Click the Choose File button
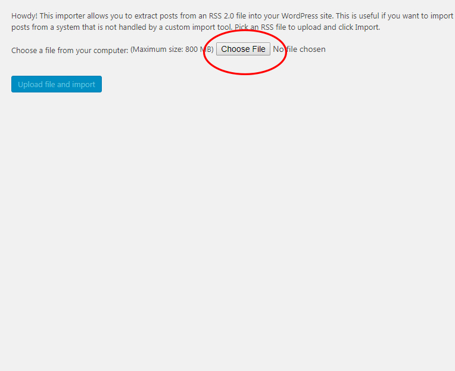The width and height of the screenshot is (455, 371). [243, 49]
